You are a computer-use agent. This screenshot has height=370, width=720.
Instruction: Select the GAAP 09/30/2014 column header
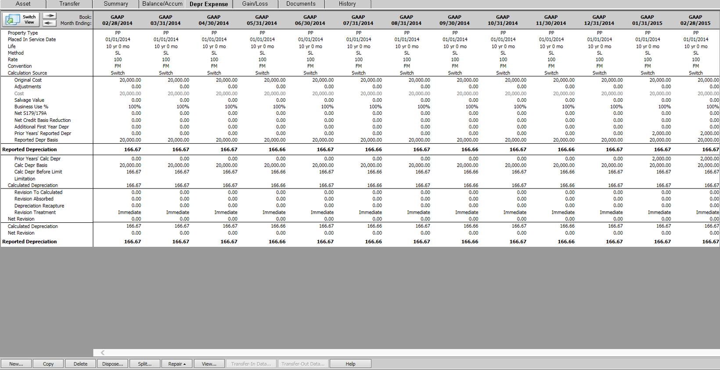point(454,20)
